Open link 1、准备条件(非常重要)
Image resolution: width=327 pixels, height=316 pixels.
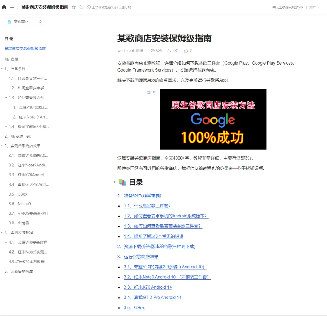[139, 196]
